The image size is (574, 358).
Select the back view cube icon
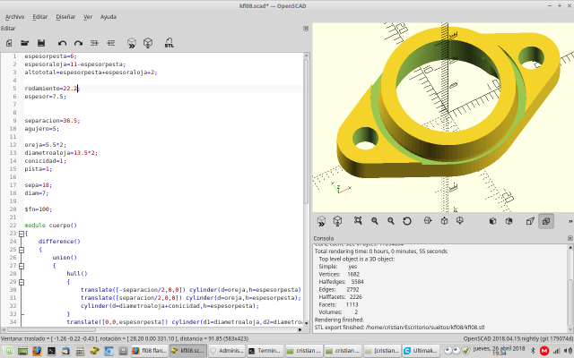[x=509, y=221]
